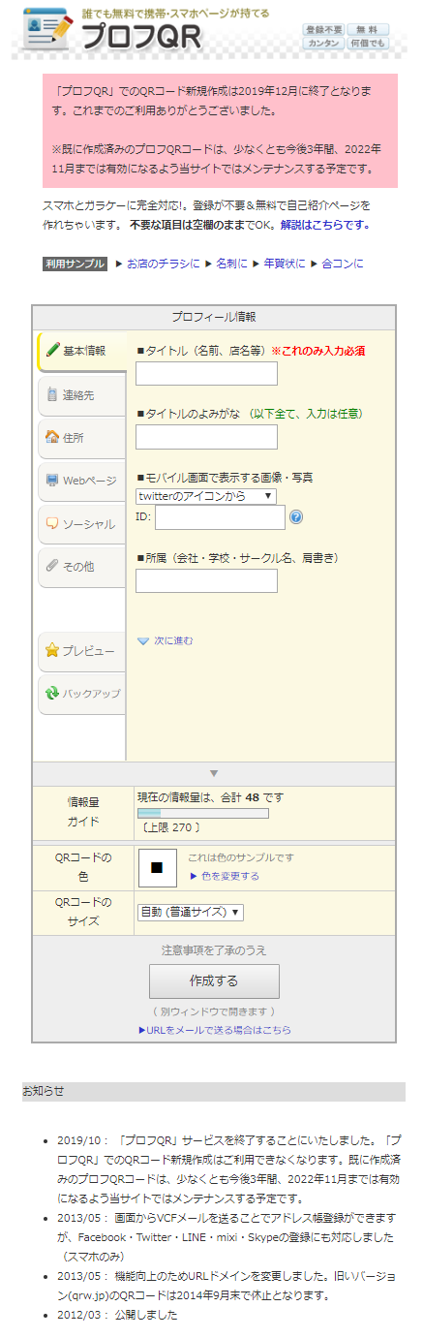The height and width of the screenshot is (1338, 423).
Task: Select the pencil 基本情報 tab
Action: (82, 351)
